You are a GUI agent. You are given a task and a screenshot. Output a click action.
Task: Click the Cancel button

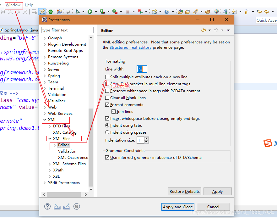pos(213,207)
